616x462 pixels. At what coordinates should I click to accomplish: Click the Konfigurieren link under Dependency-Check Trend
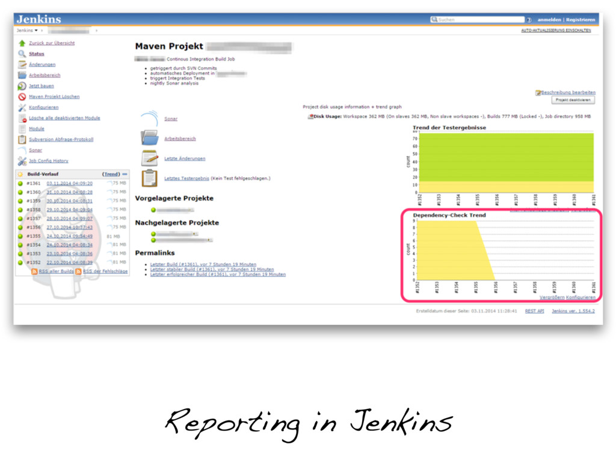click(581, 297)
